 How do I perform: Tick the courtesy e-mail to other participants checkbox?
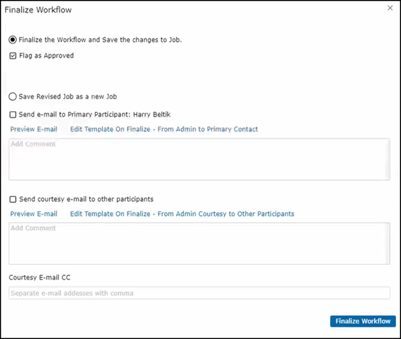click(x=13, y=199)
